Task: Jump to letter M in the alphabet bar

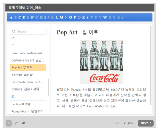Action: tap(62, 17)
